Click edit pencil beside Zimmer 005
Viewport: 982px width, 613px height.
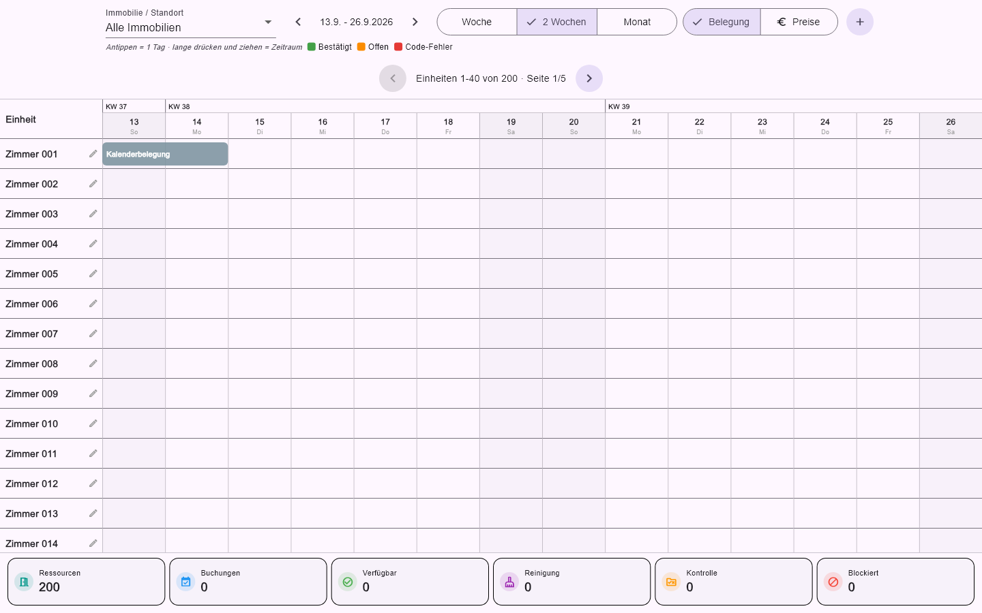pos(93,274)
